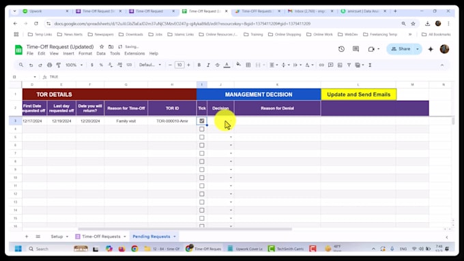Click the Share button
464x261 pixels.
click(x=401, y=49)
